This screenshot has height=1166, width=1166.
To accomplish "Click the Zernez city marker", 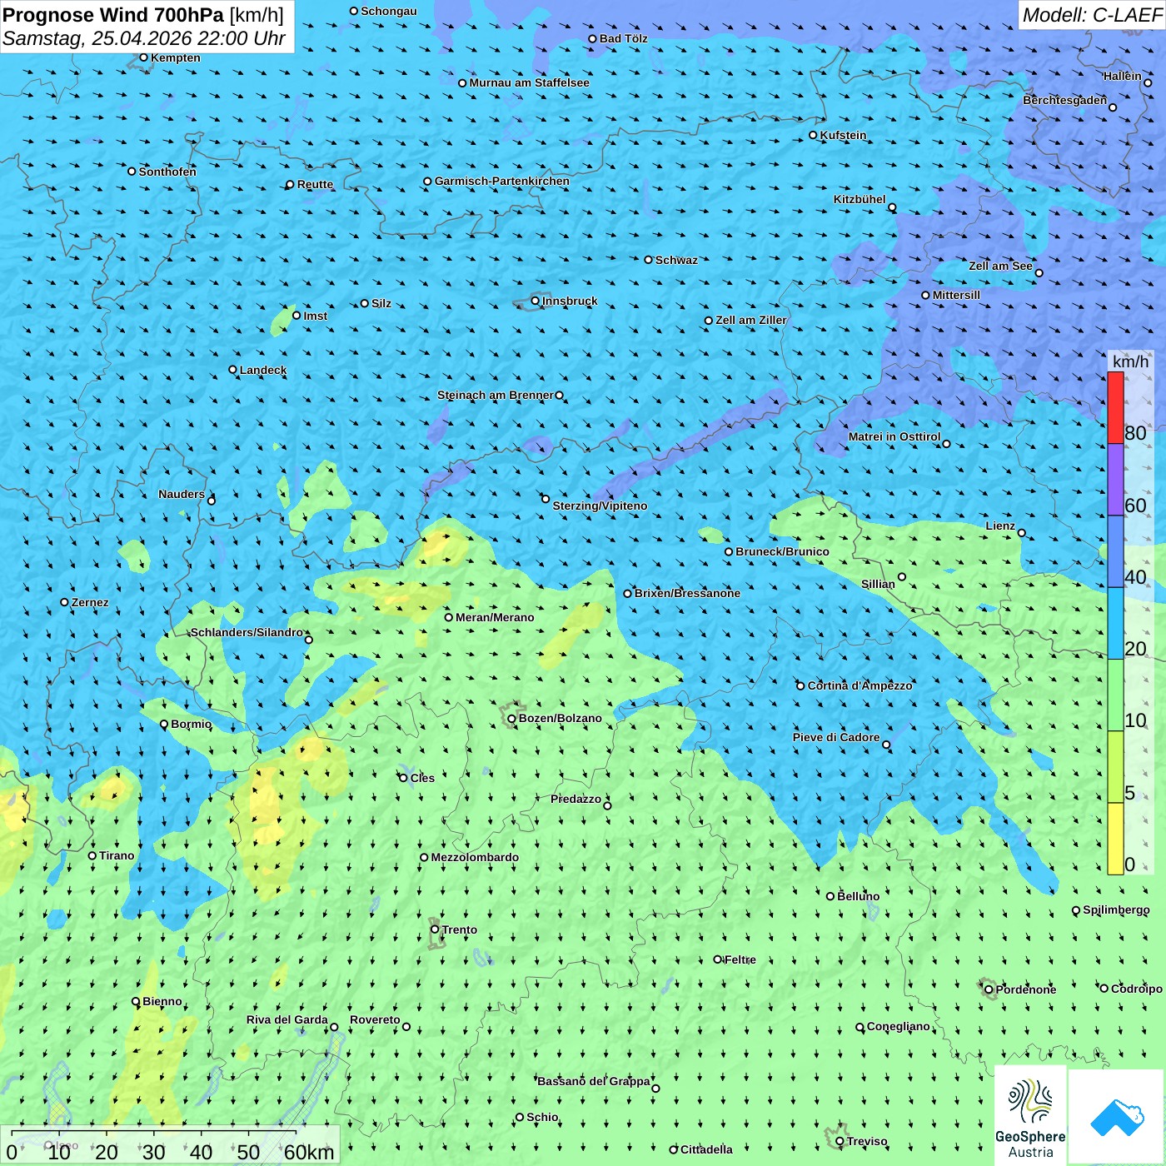I will coord(64,602).
